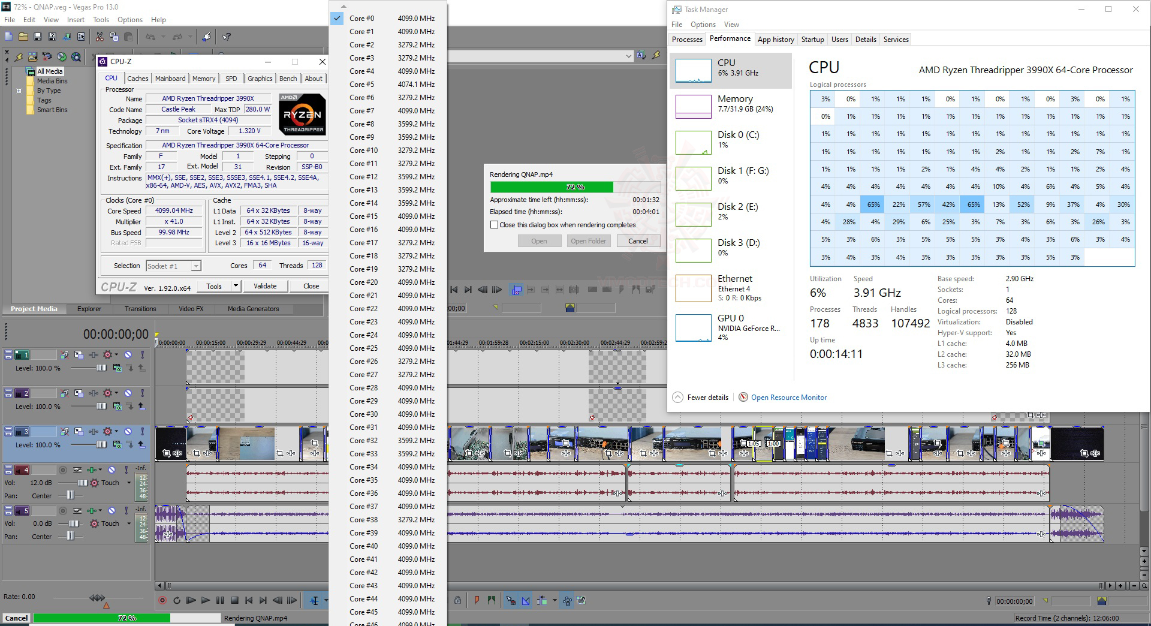Toggle Automatic Crossfades icon
Image resolution: width=1151 pixels, height=626 pixels.
[x=526, y=600]
